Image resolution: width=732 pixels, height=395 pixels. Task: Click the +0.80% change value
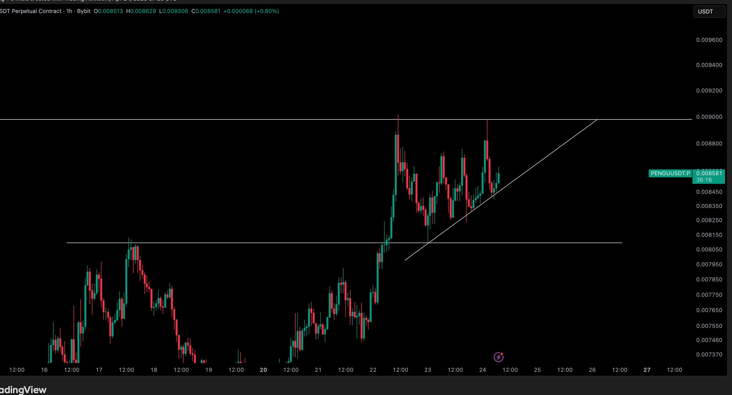point(267,11)
